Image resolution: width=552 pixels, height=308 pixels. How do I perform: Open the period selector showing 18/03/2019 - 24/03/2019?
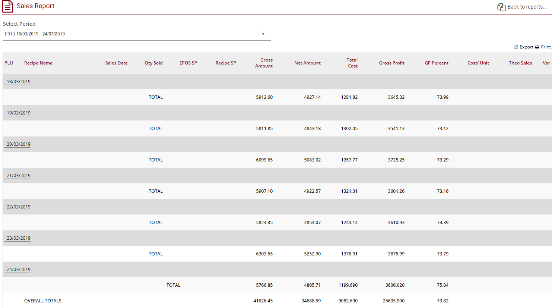(112, 34)
